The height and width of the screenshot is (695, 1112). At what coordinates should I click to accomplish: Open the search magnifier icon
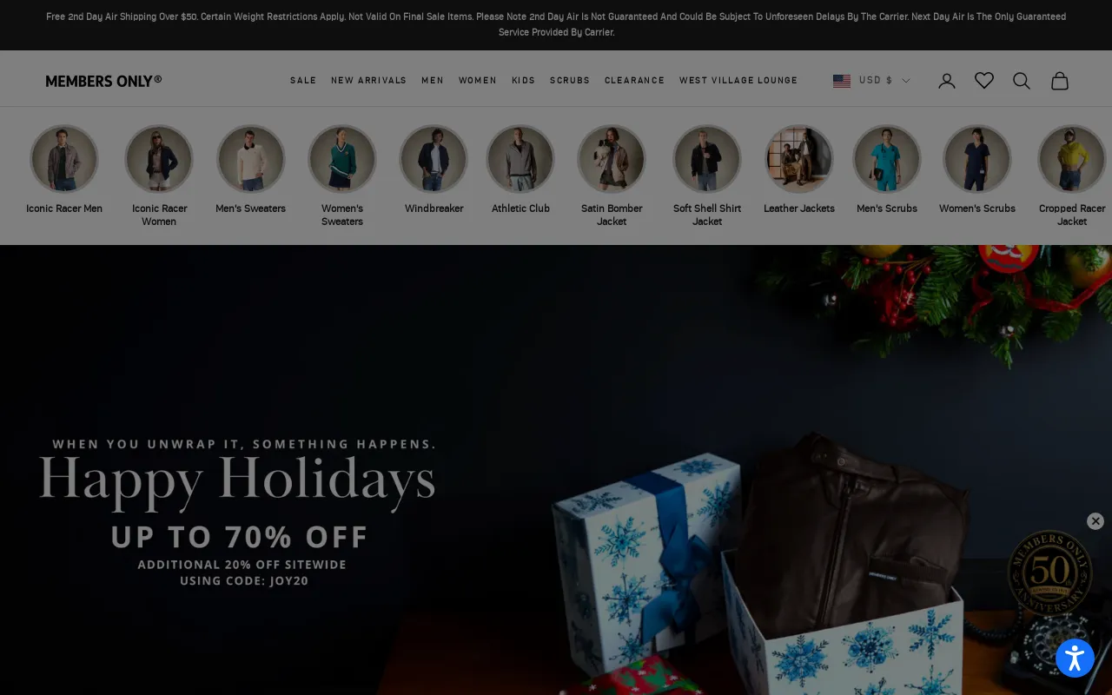(1022, 81)
